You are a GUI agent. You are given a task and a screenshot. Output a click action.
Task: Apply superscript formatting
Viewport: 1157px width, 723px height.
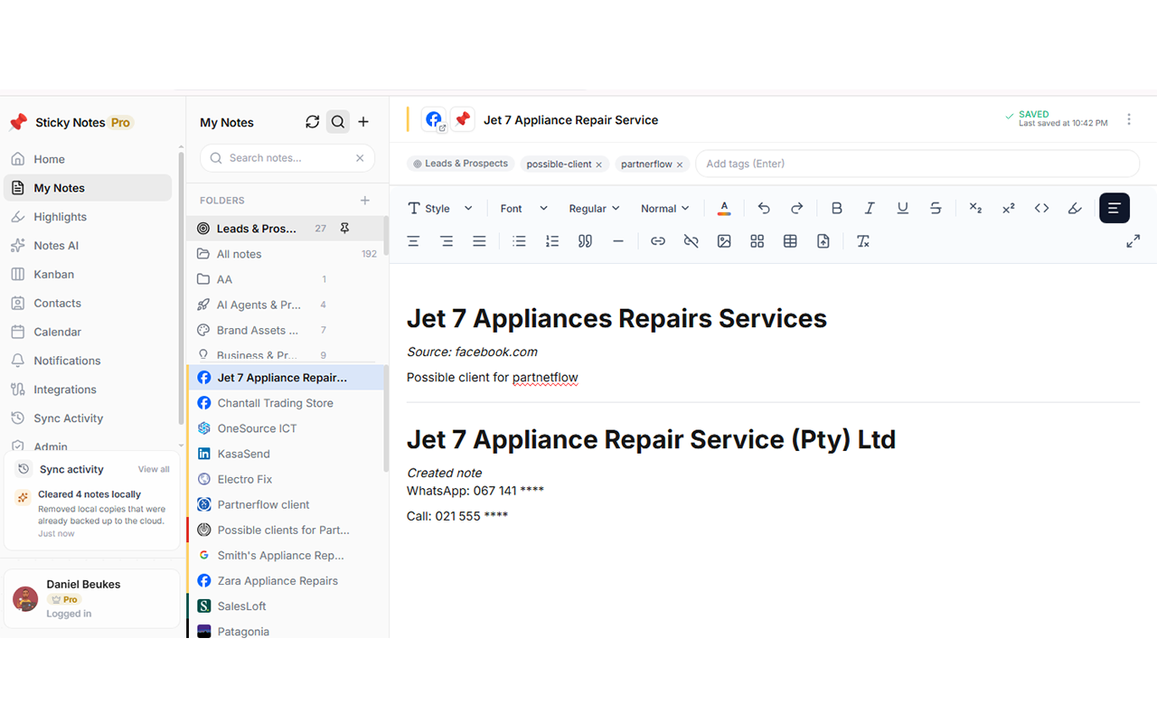[x=1009, y=208]
